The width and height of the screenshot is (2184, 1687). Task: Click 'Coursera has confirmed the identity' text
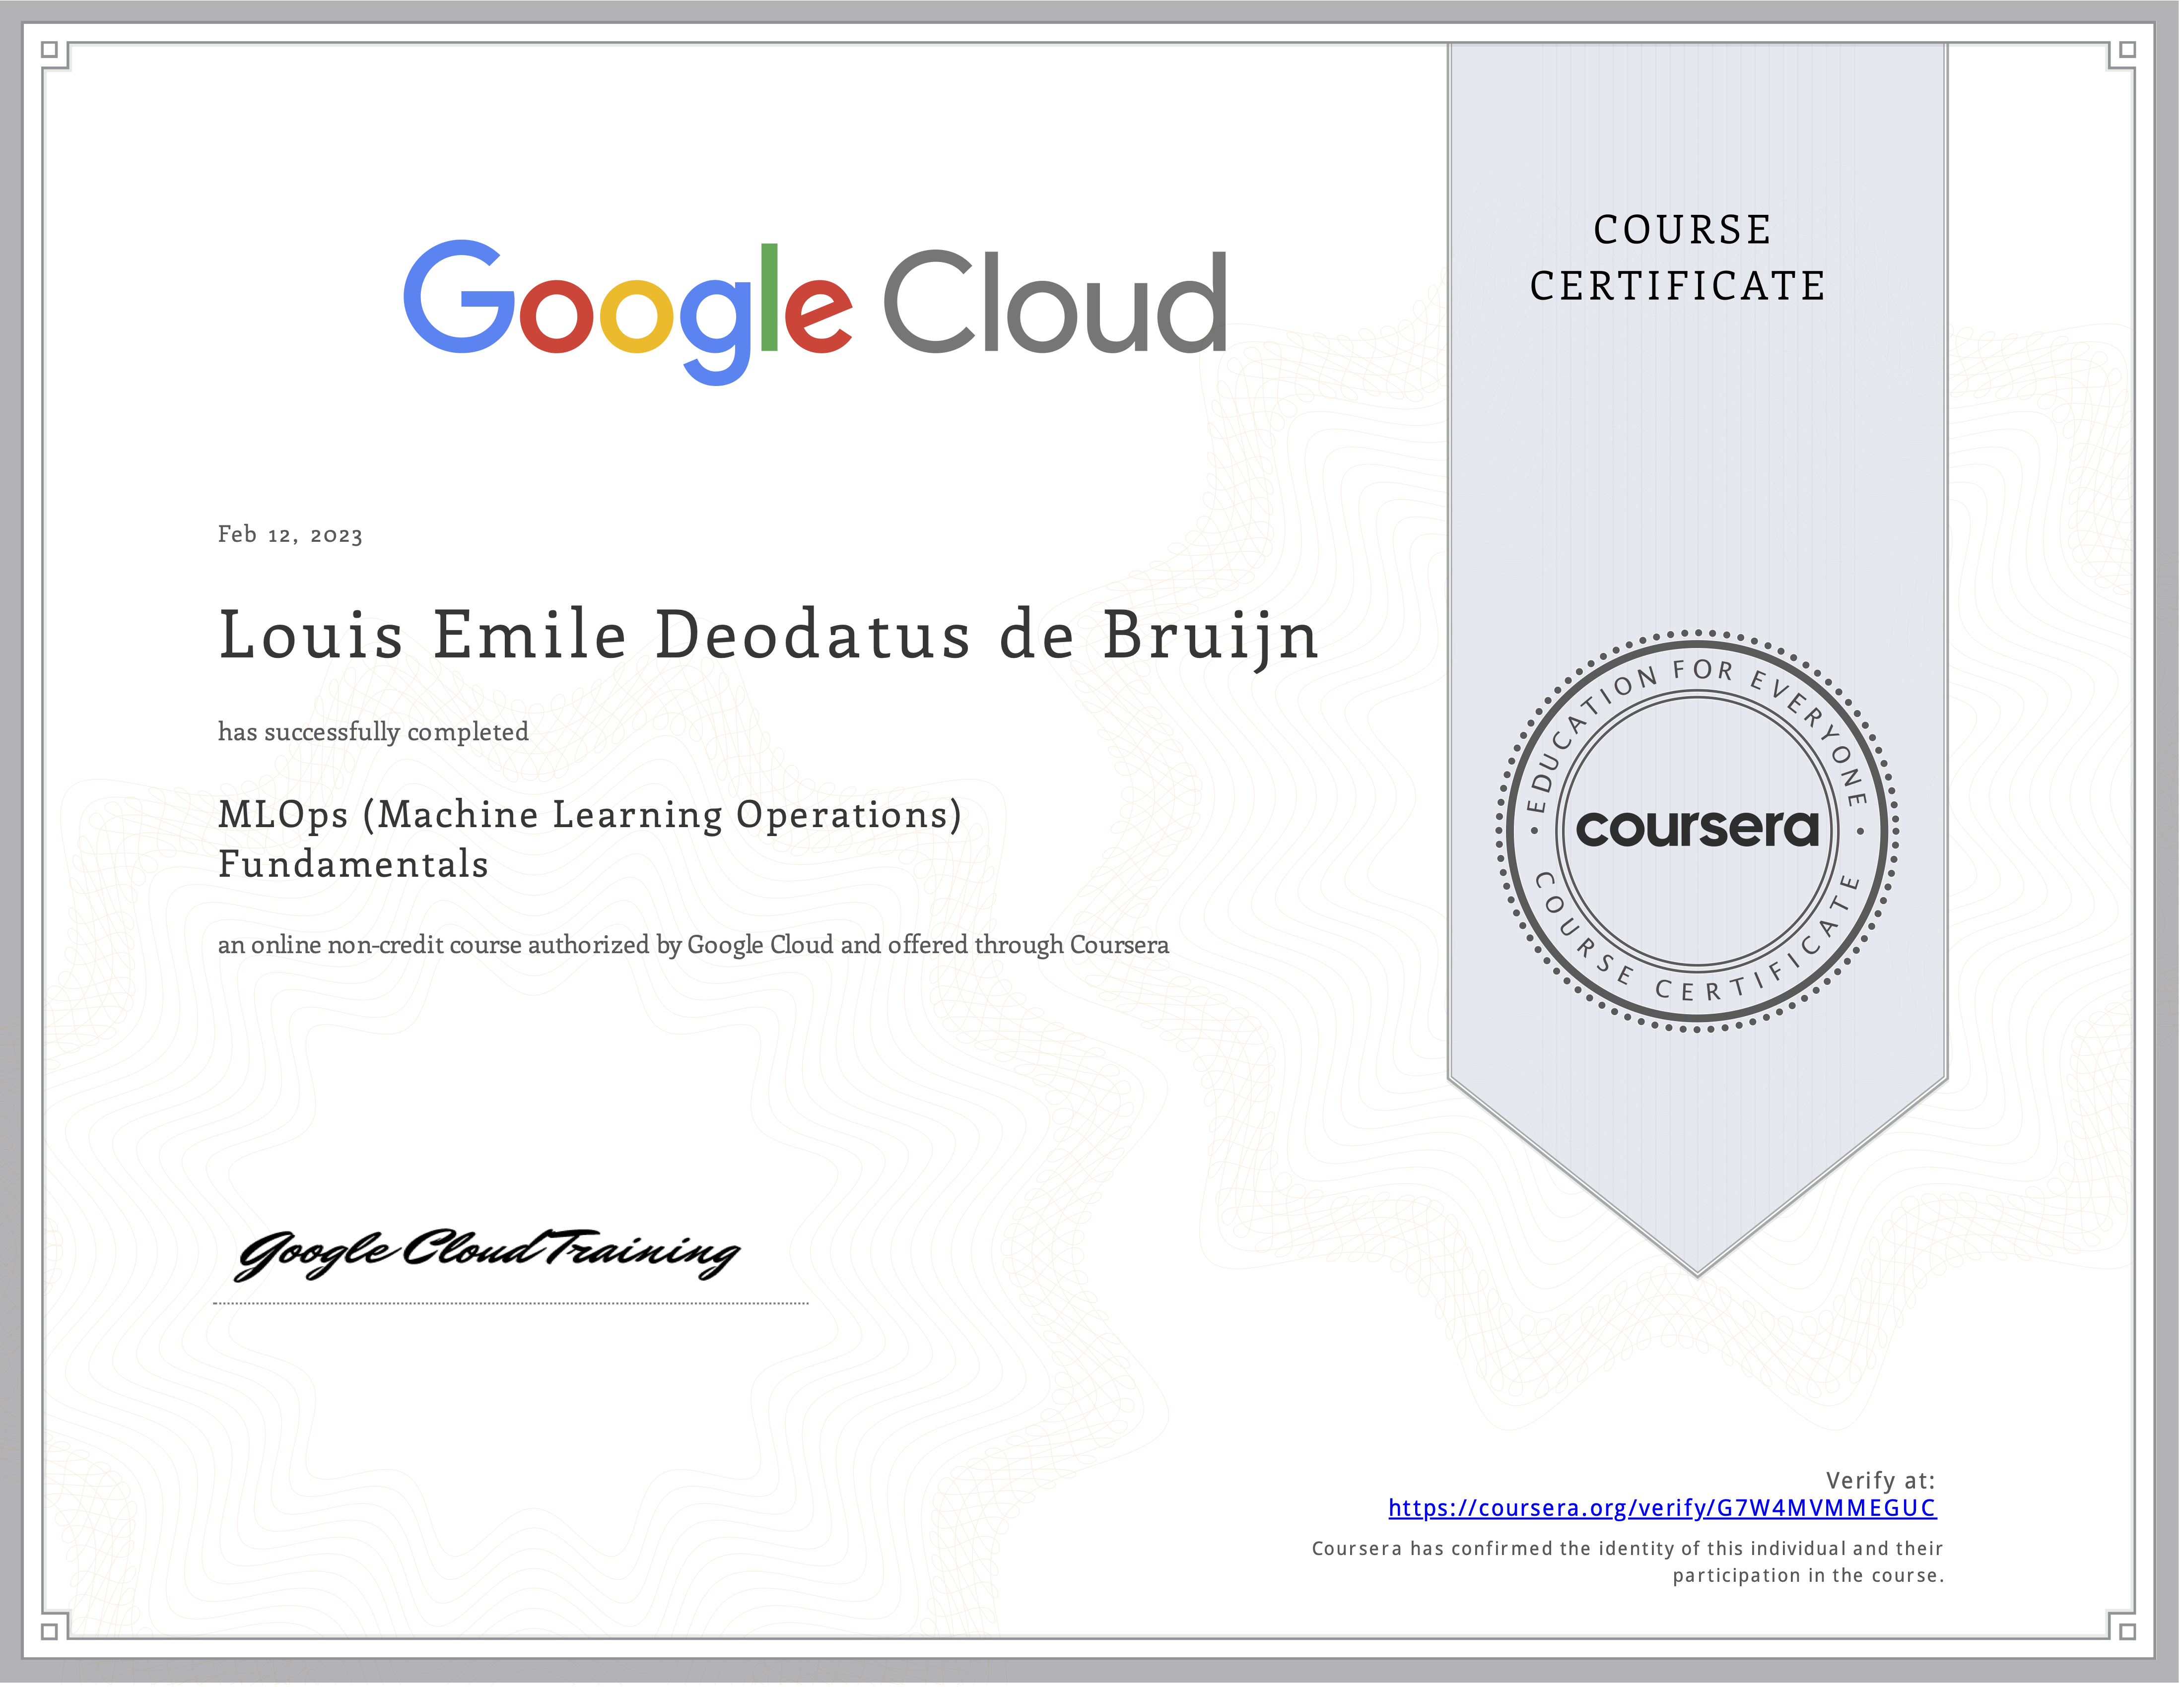[x=1627, y=1548]
